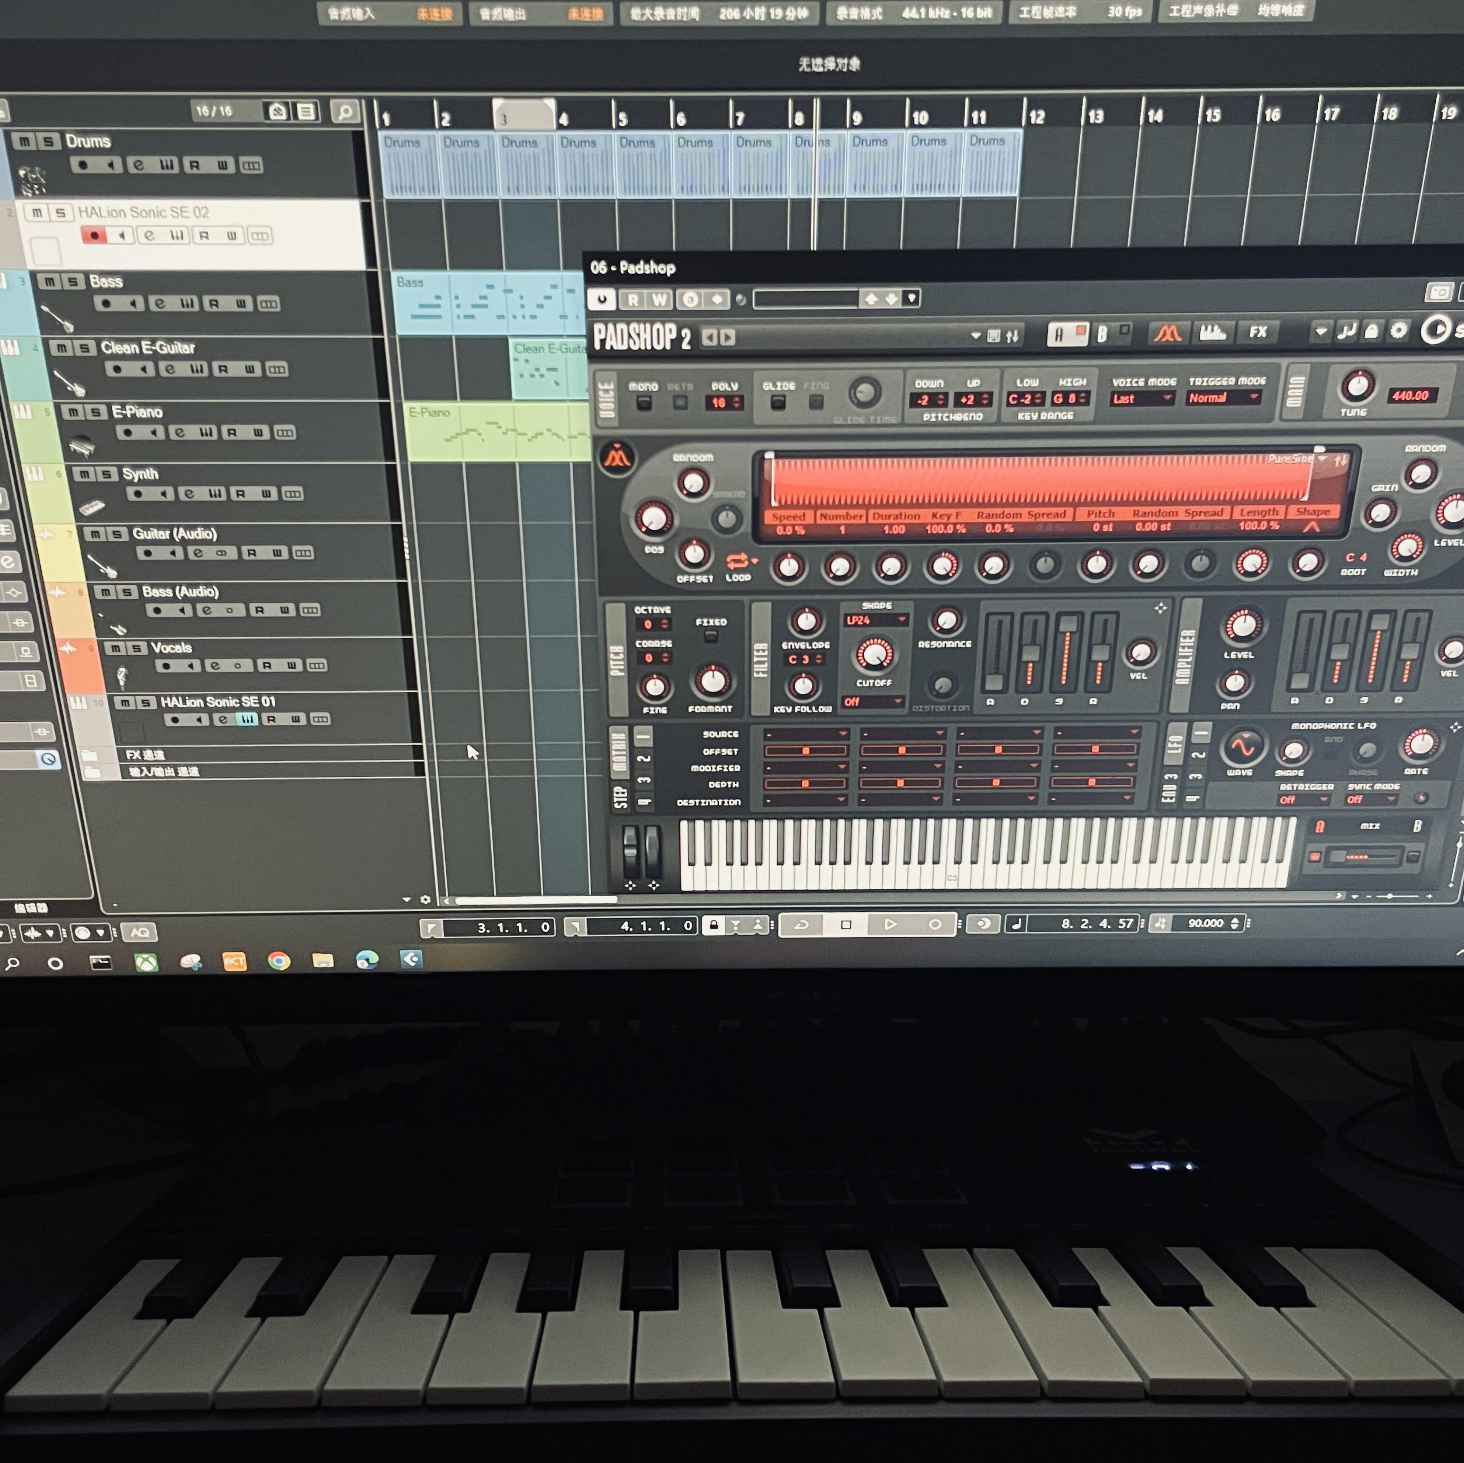The width and height of the screenshot is (1464, 1463).
Task: Click track search magnifier icon
Action: click(345, 112)
